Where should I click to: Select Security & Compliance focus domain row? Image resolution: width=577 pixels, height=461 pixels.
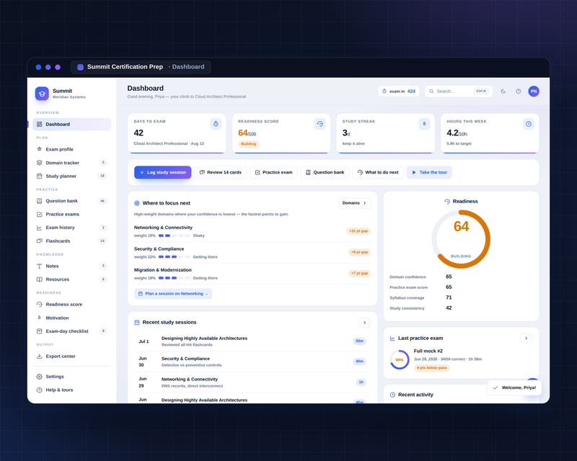[x=252, y=253]
